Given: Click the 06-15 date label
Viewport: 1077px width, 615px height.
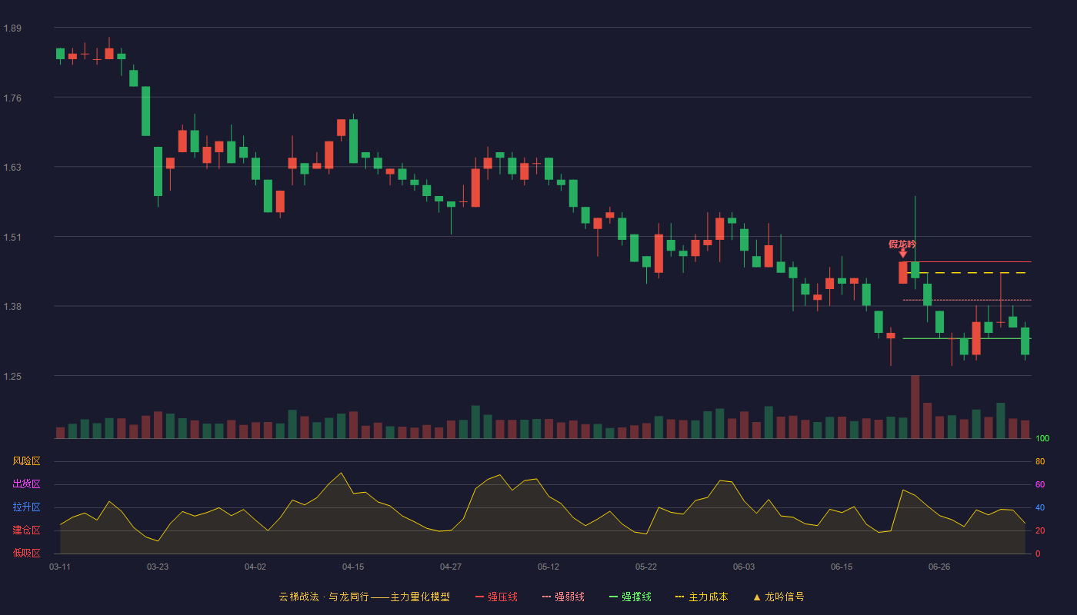Looking at the screenshot, I should click(842, 567).
